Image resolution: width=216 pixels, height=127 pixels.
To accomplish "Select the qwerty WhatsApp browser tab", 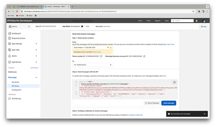I will click(x=57, y=7).
